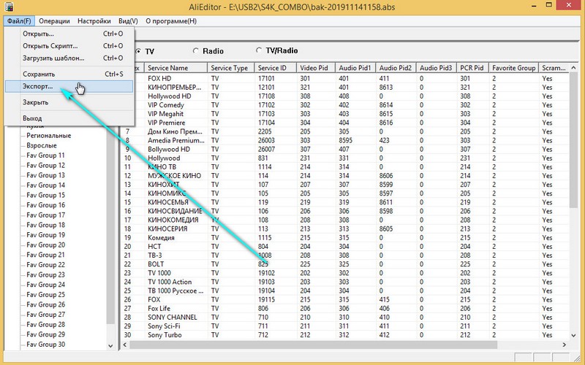Sort by Audio Pid2 column header
The image size is (585, 365).
coord(396,68)
